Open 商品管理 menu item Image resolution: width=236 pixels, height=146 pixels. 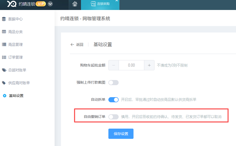[15, 44]
